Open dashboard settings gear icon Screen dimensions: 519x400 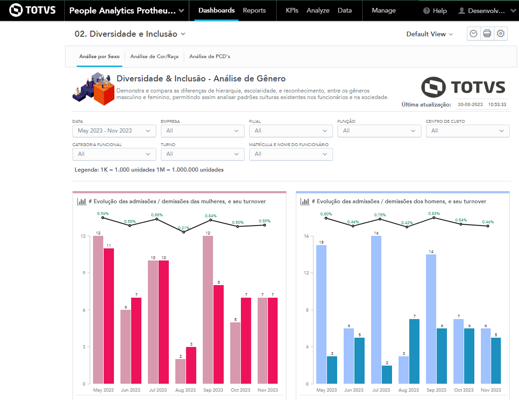[500, 34]
